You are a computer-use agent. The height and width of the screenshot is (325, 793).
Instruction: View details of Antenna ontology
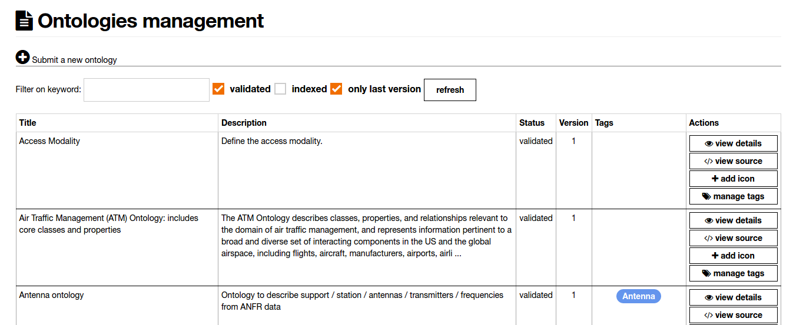(733, 297)
